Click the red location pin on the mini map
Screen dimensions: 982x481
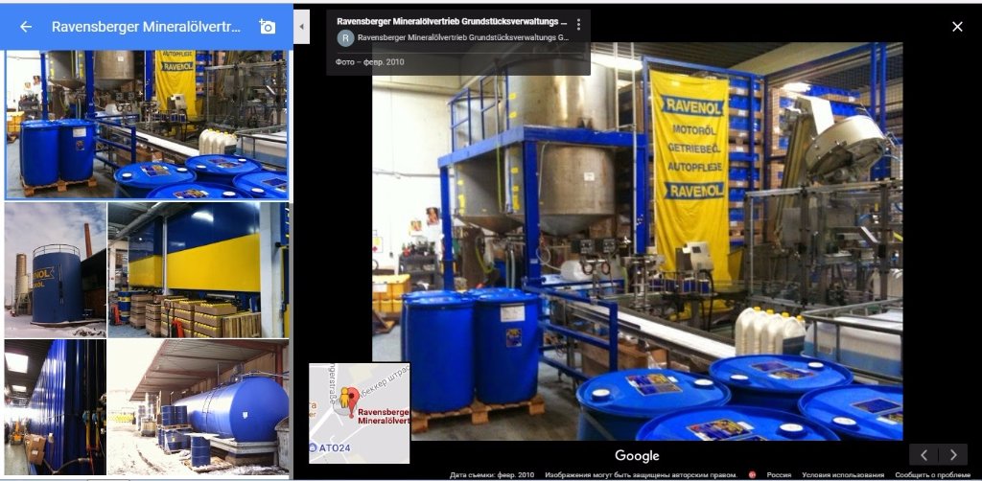[353, 400]
